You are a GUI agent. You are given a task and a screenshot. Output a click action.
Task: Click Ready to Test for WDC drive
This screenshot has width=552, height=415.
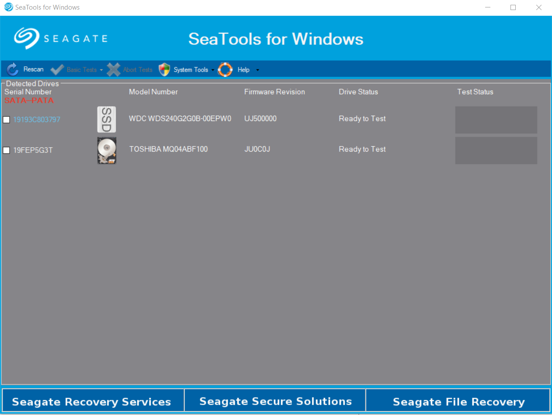(362, 118)
